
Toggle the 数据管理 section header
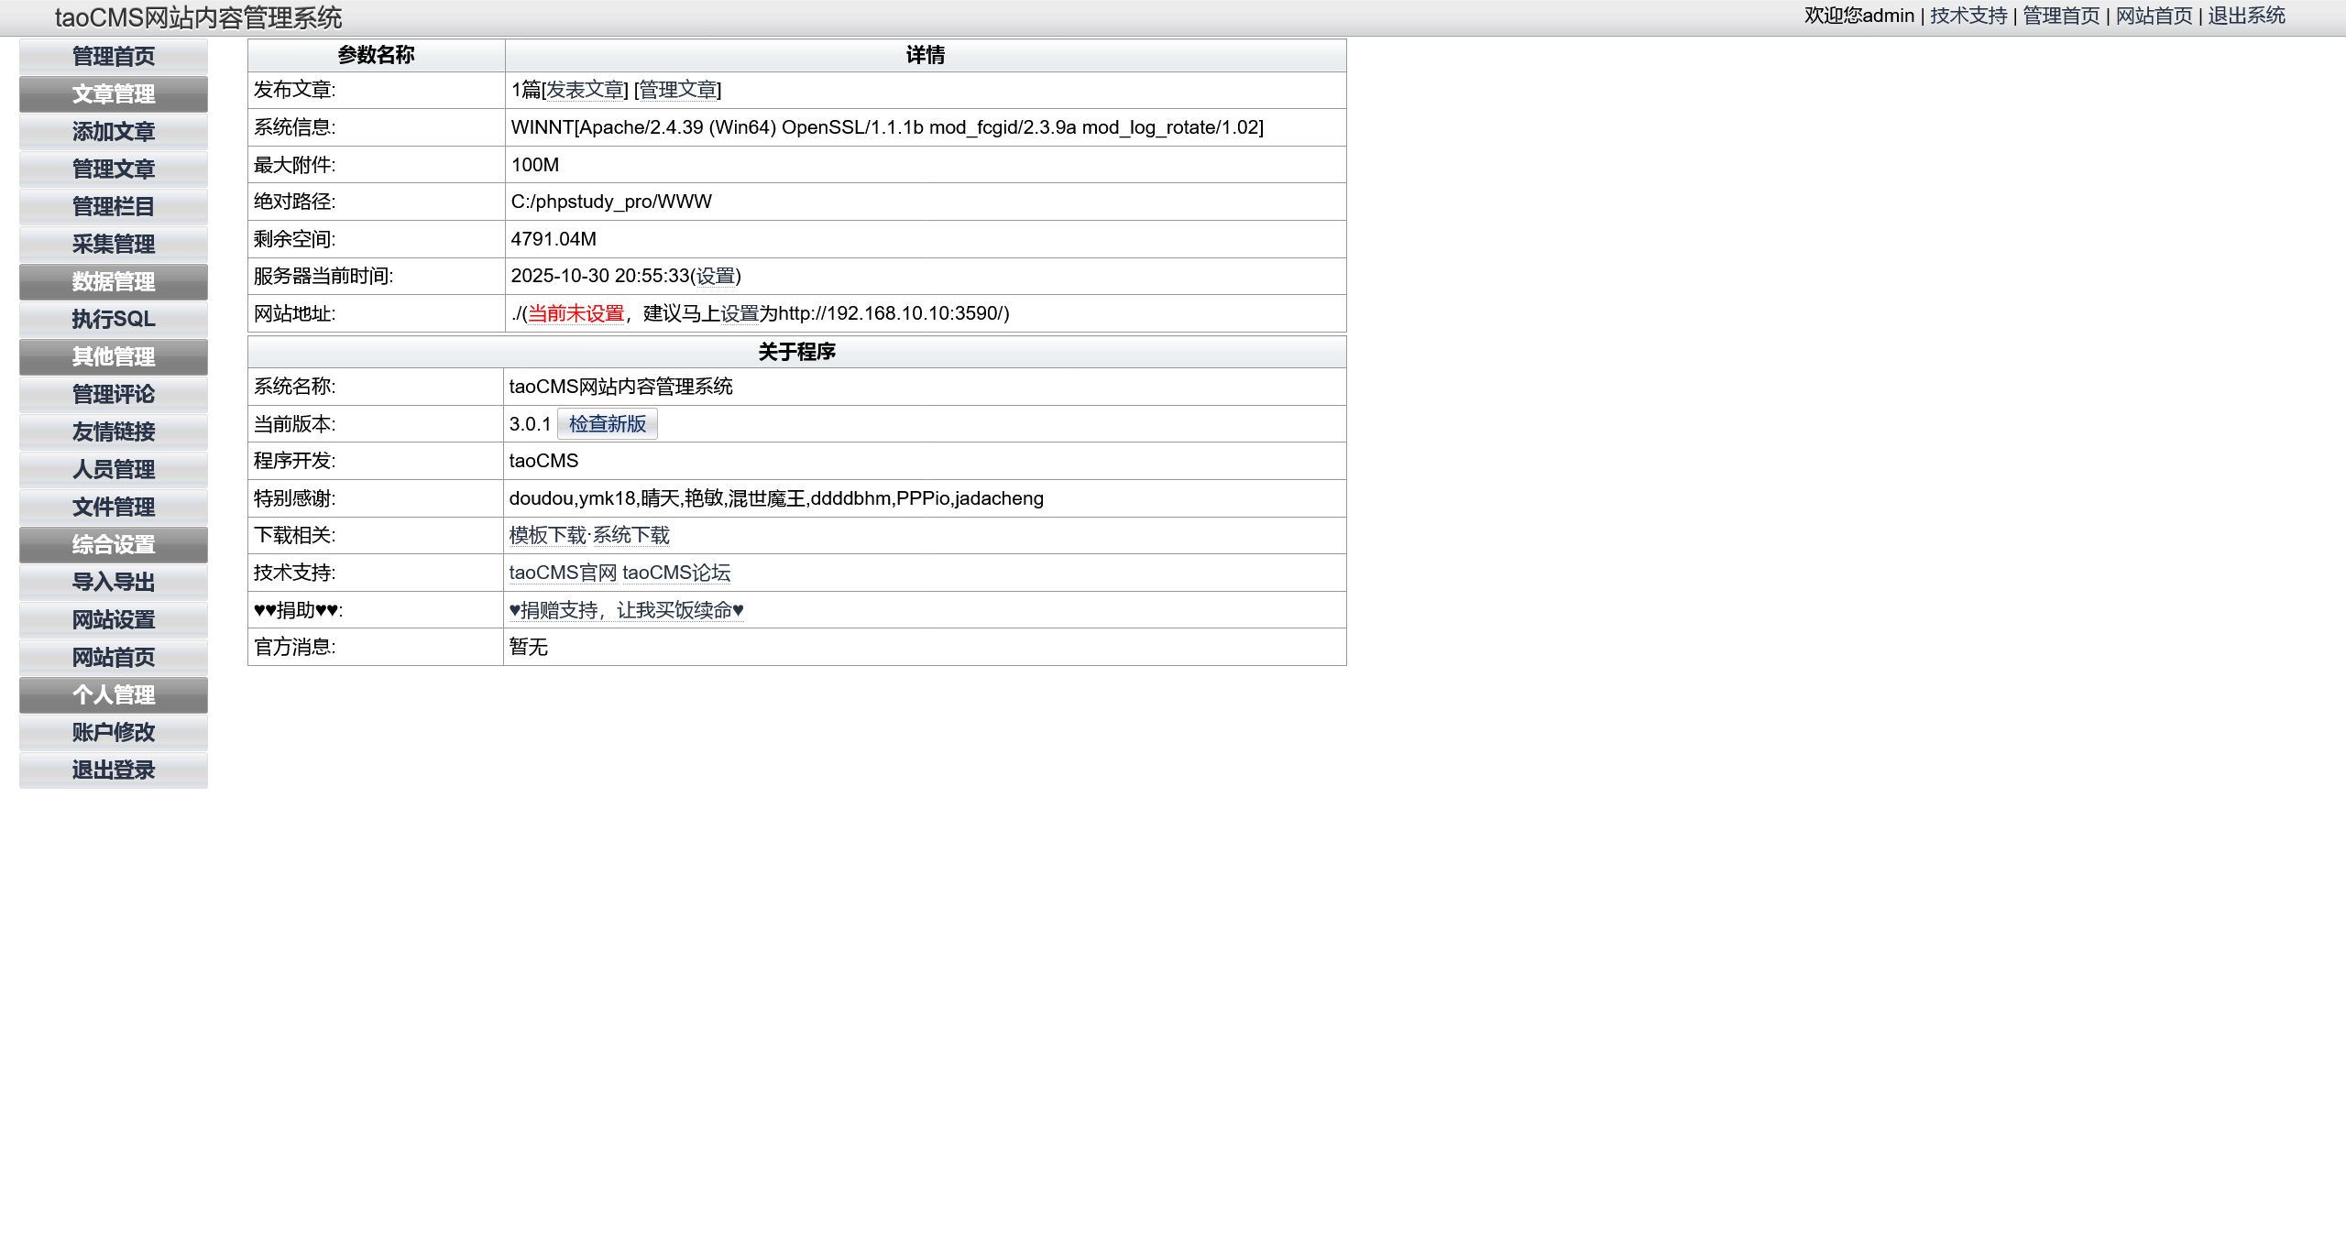114,282
